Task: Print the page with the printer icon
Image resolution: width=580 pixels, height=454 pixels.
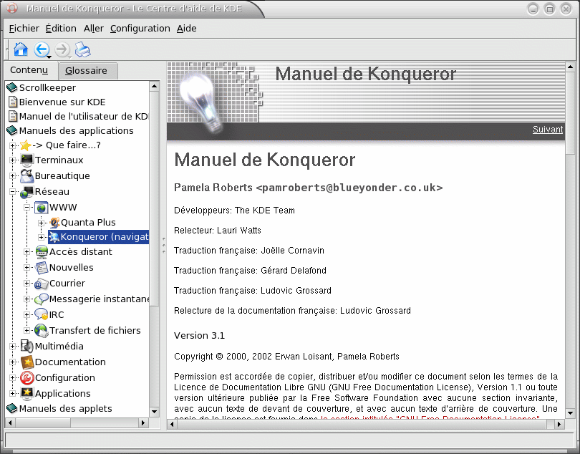Action: coord(82,49)
